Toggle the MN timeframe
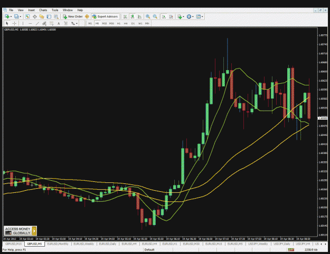This screenshot has width=330, height=254. 147,24
